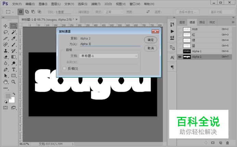Open the Character panel icon
The width and height of the screenshot is (237, 147).
tap(172, 58)
